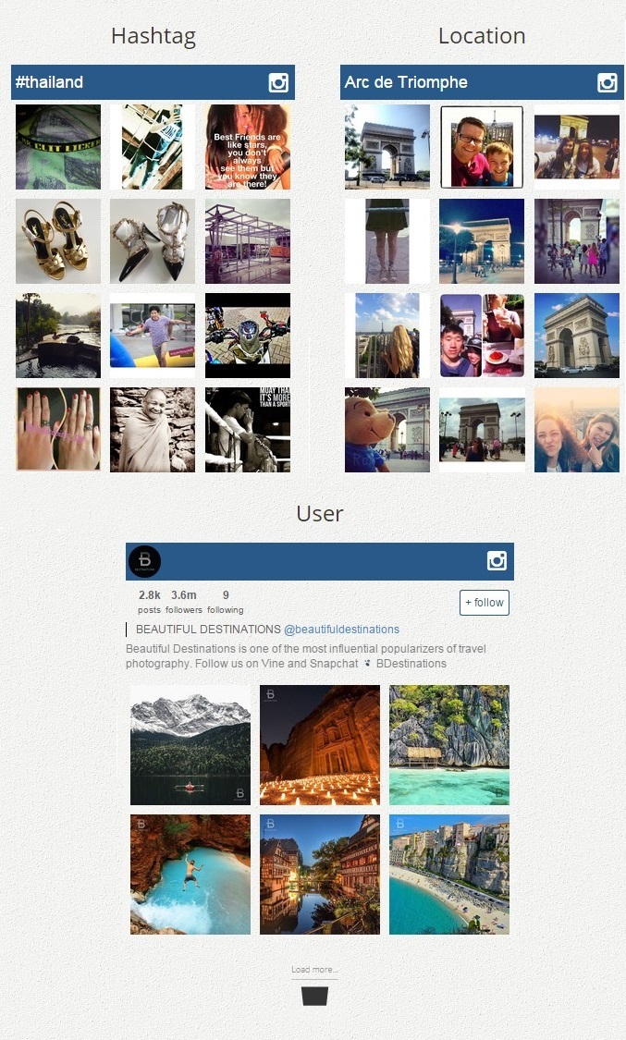This screenshot has height=1040, width=626.
Task: Open the Best Friends quote photo
Action: [248, 147]
